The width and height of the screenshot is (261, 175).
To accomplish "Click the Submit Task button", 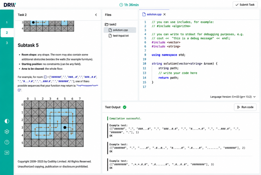I will pyautogui.click(x=245, y=5).
